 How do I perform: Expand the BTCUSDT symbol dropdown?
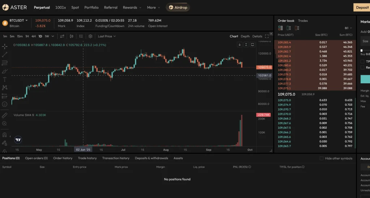point(26,21)
